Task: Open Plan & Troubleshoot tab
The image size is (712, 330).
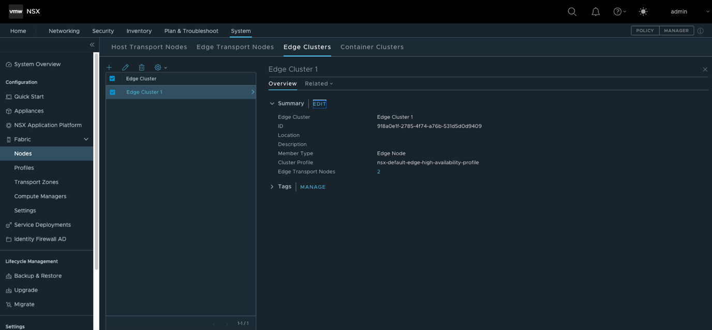Action: pos(191,31)
